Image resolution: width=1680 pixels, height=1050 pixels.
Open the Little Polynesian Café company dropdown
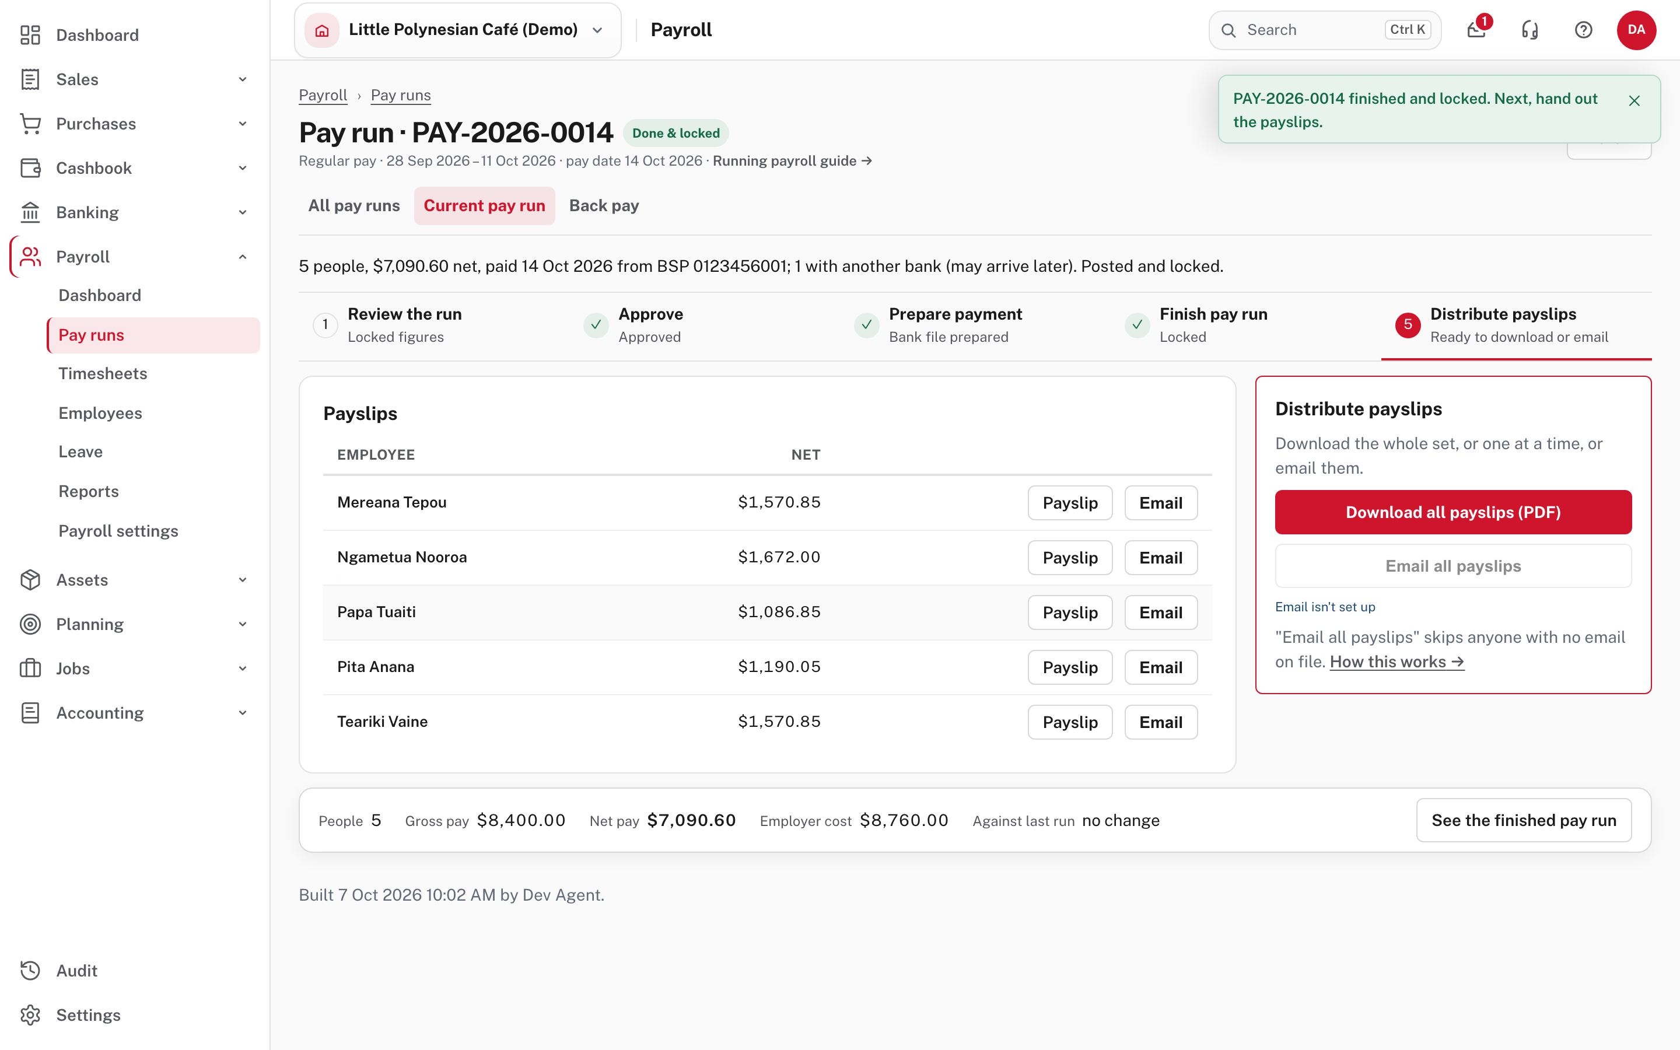pyautogui.click(x=457, y=30)
